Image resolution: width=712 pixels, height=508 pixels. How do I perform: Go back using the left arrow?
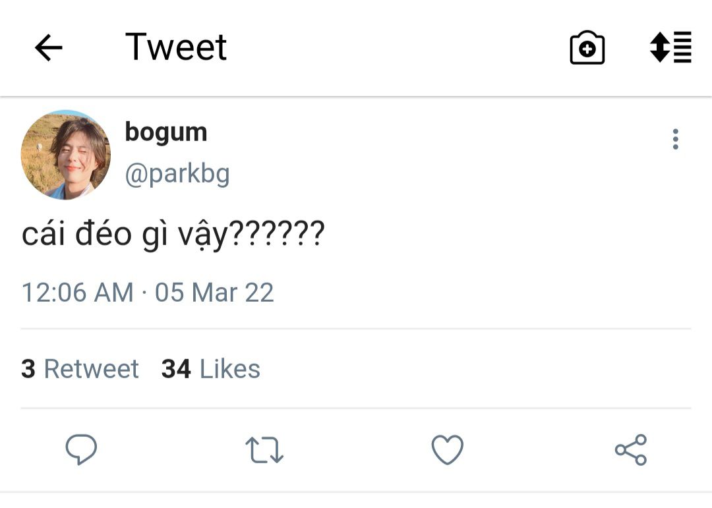[48, 47]
